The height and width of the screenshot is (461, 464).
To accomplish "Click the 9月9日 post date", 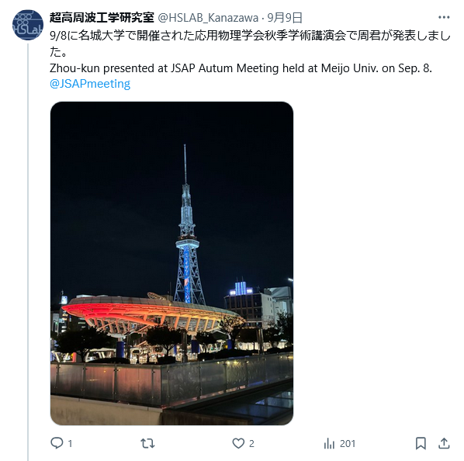I will pos(285,18).
